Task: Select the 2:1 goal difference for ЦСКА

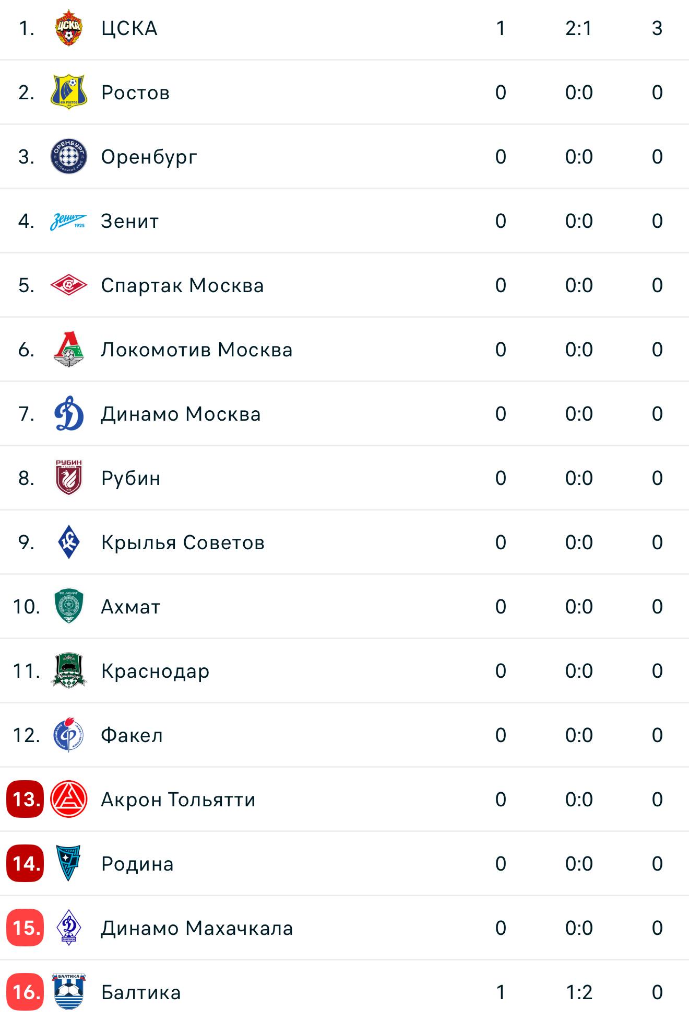Action: pos(579,28)
